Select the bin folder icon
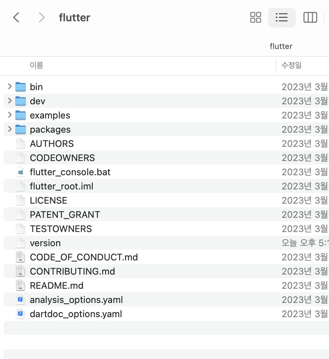The width and height of the screenshot is (329, 359). pos(21,87)
